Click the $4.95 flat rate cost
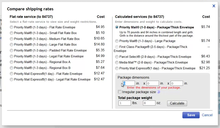Image resolution: width=220 pixels, height=128 pixels. (100, 27)
